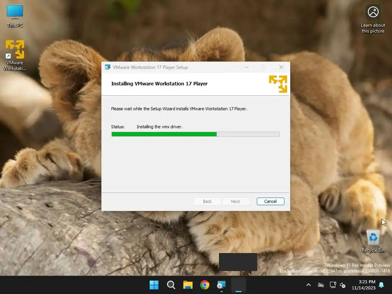Launch Google Chrome from taskbar
The image size is (392, 294).
205,285
